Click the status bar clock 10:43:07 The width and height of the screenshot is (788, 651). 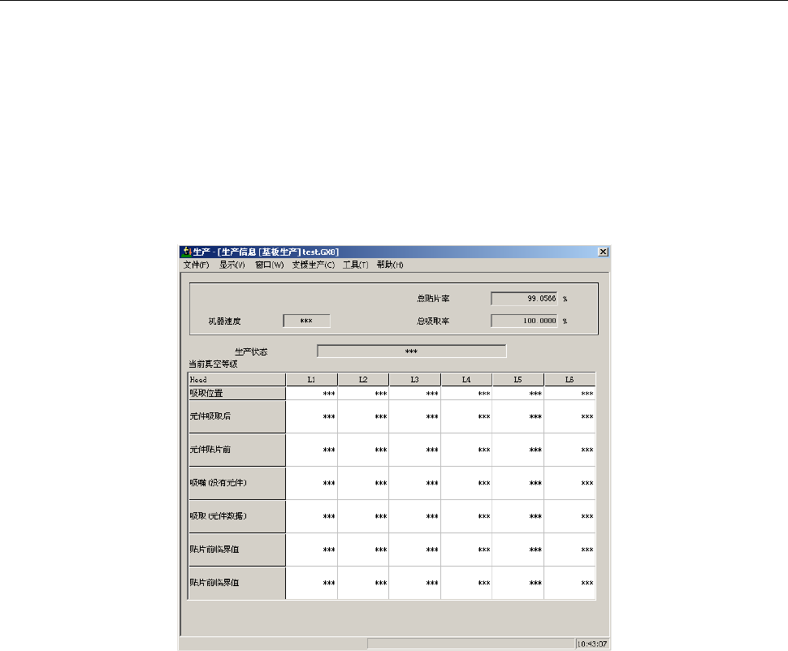(592, 644)
